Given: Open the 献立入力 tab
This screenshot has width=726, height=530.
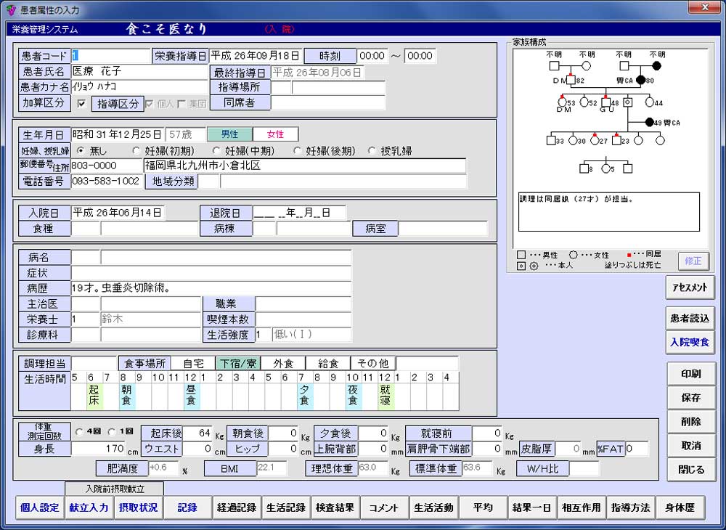Looking at the screenshot, I should point(89,507).
